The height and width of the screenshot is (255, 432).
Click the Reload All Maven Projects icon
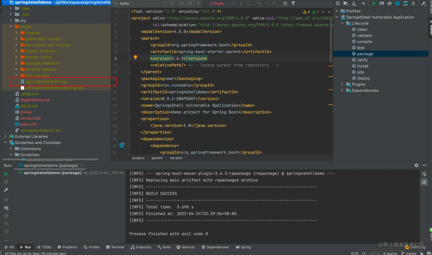point(338,3)
